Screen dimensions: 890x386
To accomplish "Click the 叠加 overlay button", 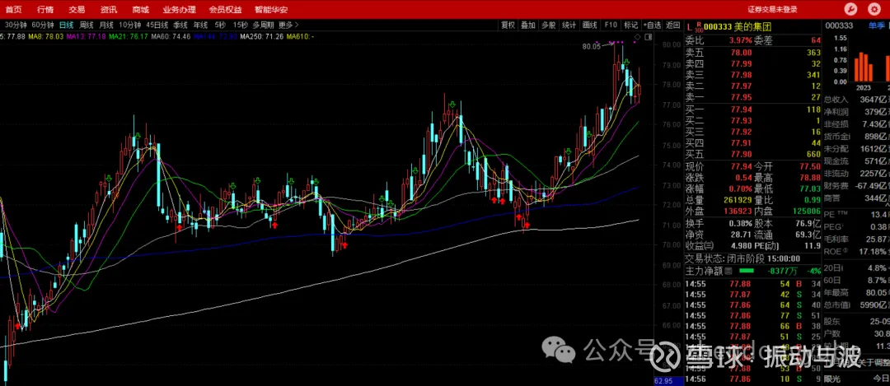I will click(528, 25).
